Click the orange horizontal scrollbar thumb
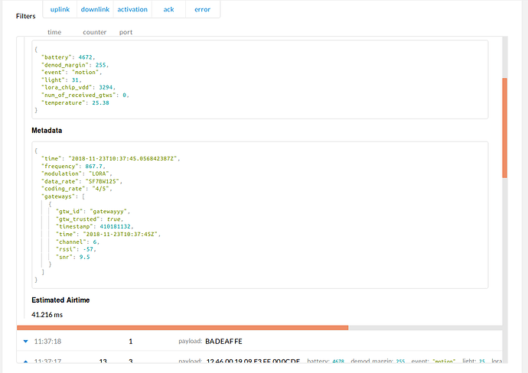Viewport: 528px width, 373px height. point(183,328)
